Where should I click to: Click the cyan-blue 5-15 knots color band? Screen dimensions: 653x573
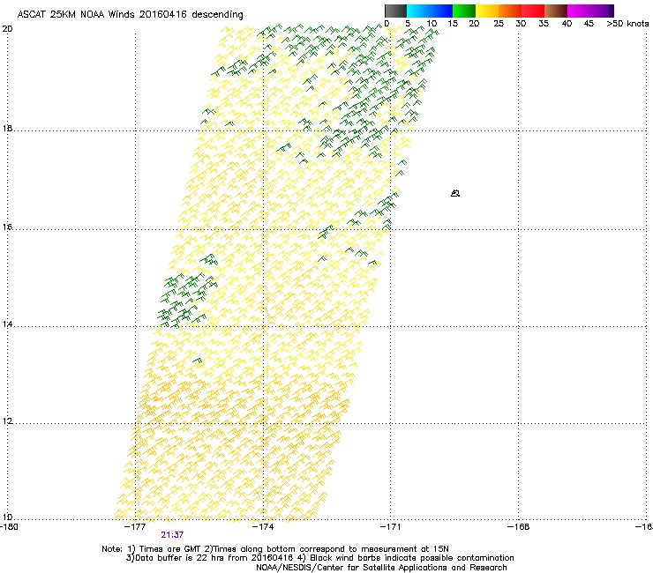pyautogui.click(x=430, y=11)
